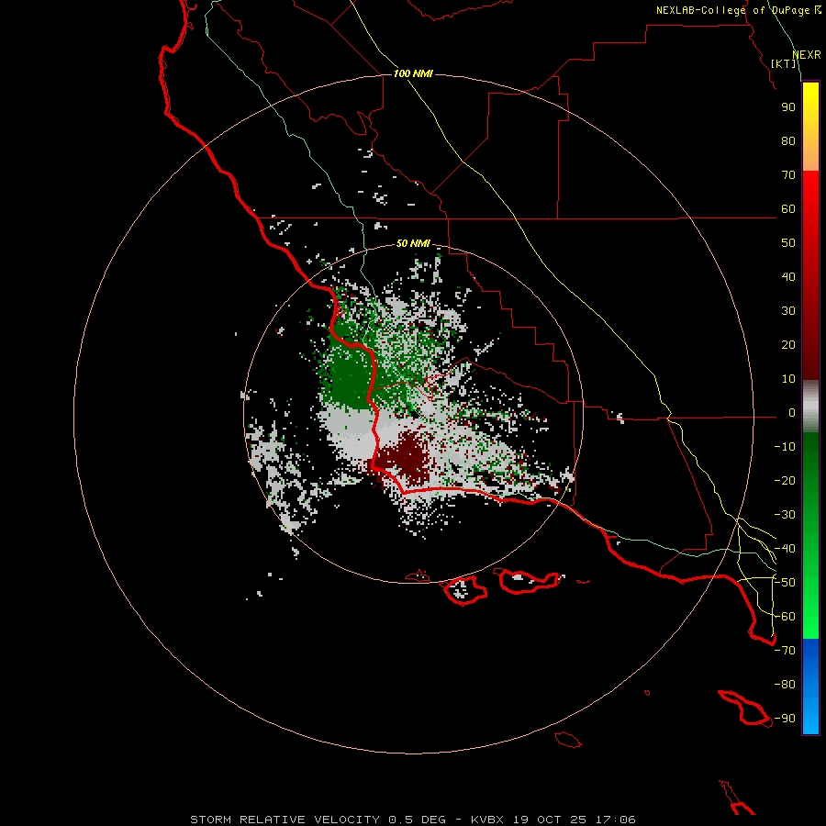Click the "KVBX" station ID in the footer
826x826 pixels.
coord(486,820)
